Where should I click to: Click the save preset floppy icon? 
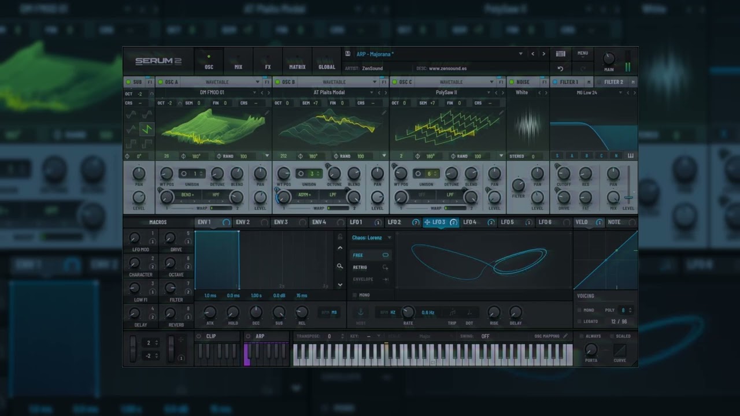click(x=347, y=54)
